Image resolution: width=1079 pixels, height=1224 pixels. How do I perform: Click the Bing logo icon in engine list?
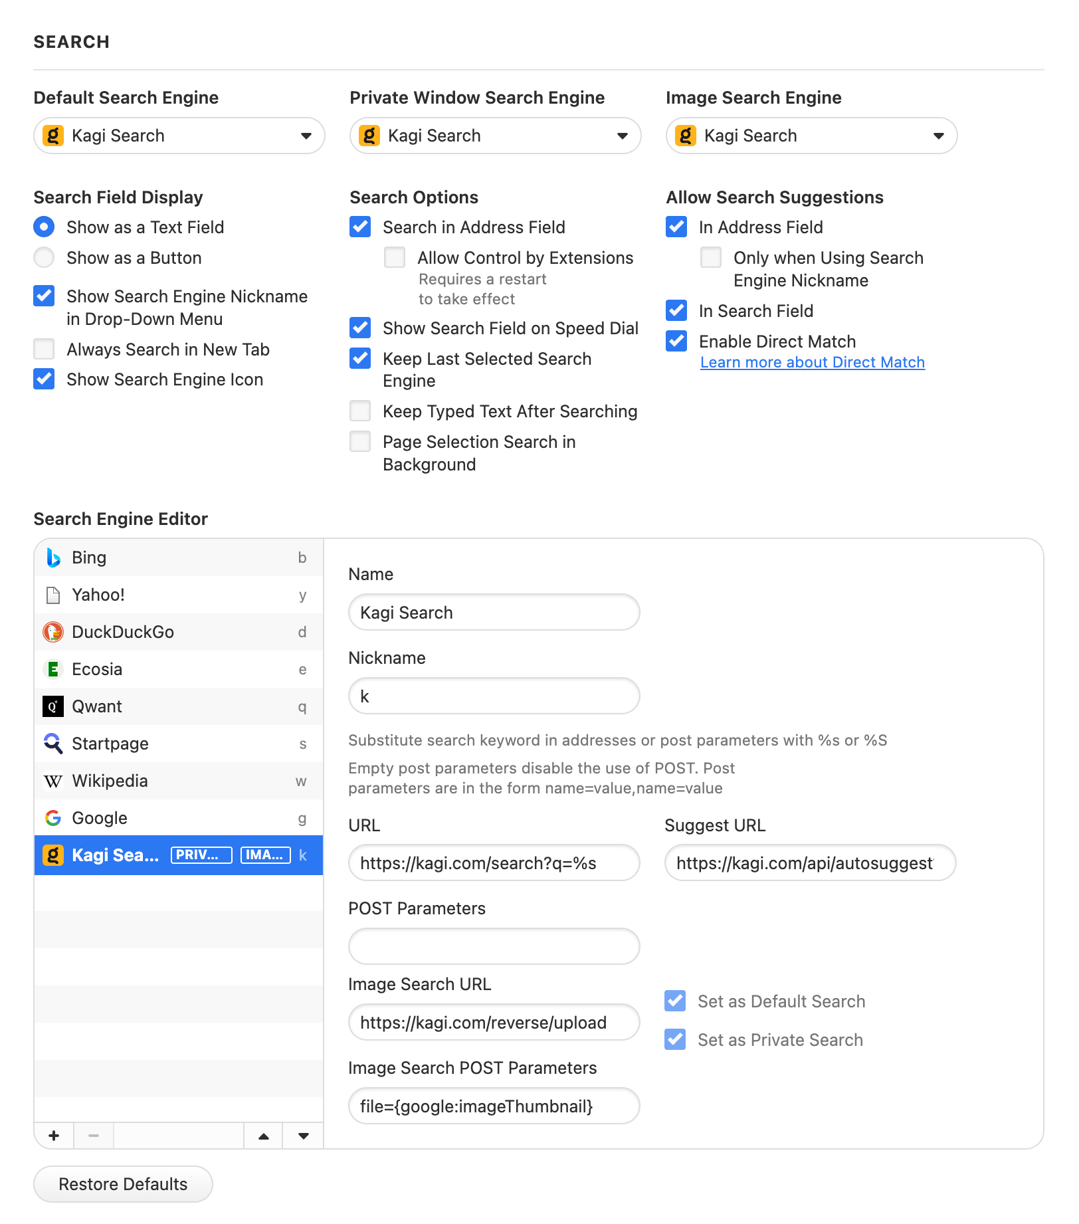tap(53, 558)
